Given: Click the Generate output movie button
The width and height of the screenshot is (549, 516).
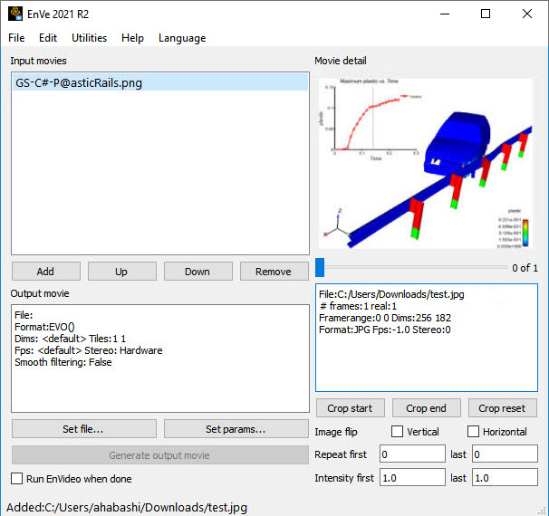Looking at the screenshot, I should tap(160, 455).
